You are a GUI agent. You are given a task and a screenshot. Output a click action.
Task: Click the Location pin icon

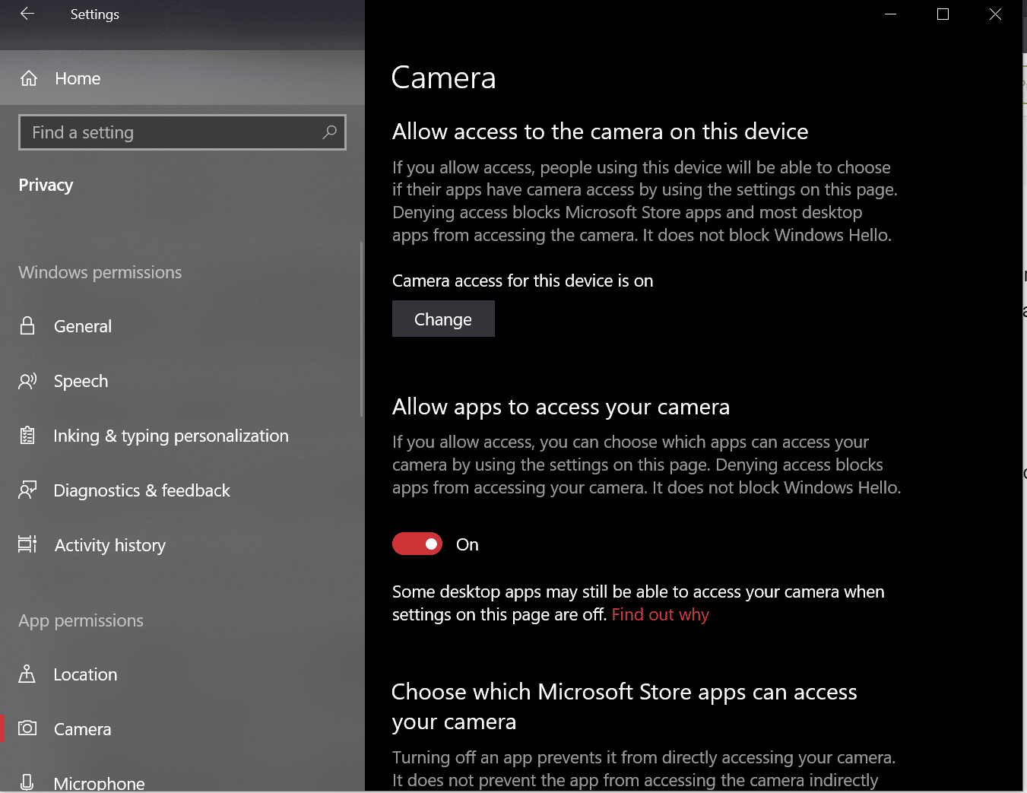click(x=27, y=674)
